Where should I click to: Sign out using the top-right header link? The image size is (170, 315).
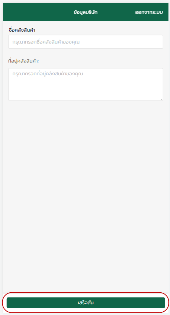[149, 12]
